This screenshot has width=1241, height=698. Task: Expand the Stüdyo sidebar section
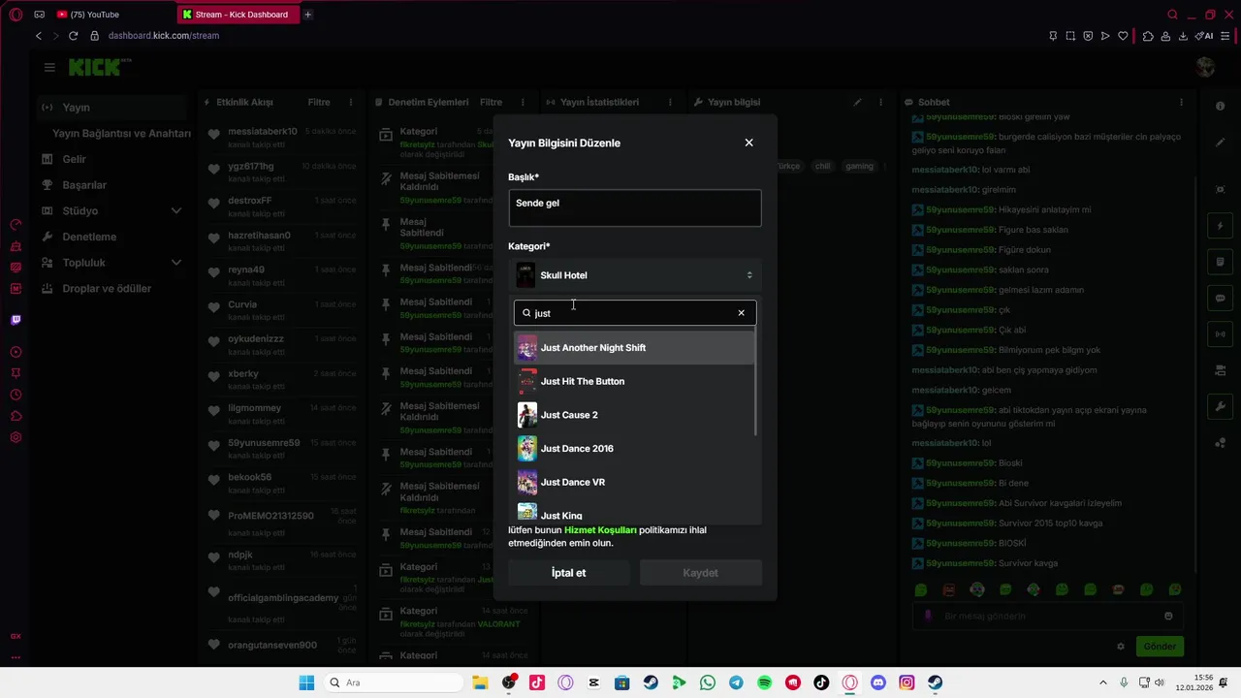tap(113, 210)
